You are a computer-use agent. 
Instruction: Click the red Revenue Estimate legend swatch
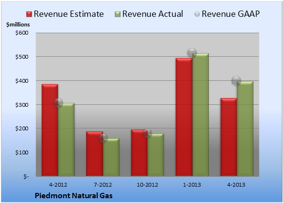coord(29,14)
